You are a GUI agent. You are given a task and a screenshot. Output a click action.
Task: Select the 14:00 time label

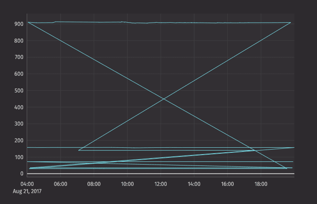click(x=194, y=184)
